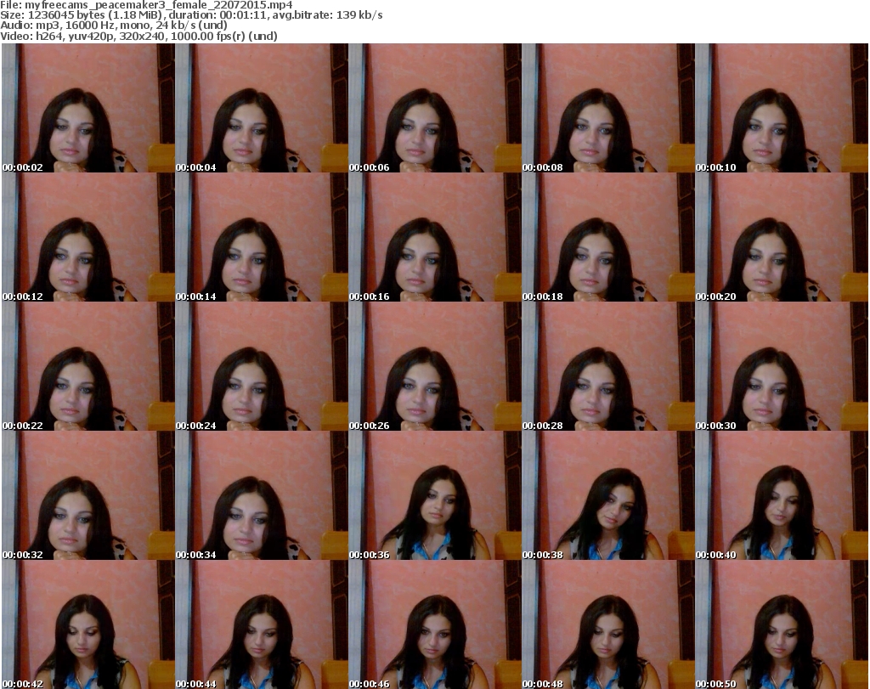
Task: Click the frame timestamped 00:00:32
Action: [x=88, y=496]
